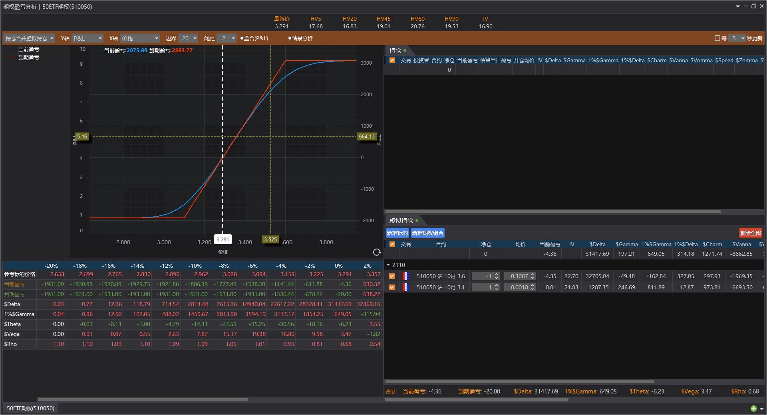Open the title bar dropdown arrow menu

pyautogui.click(x=737, y=6)
